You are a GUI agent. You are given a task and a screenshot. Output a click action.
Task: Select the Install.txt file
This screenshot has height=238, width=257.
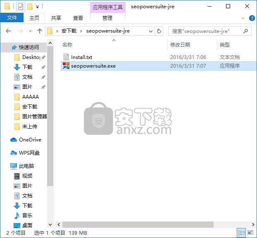81,57
